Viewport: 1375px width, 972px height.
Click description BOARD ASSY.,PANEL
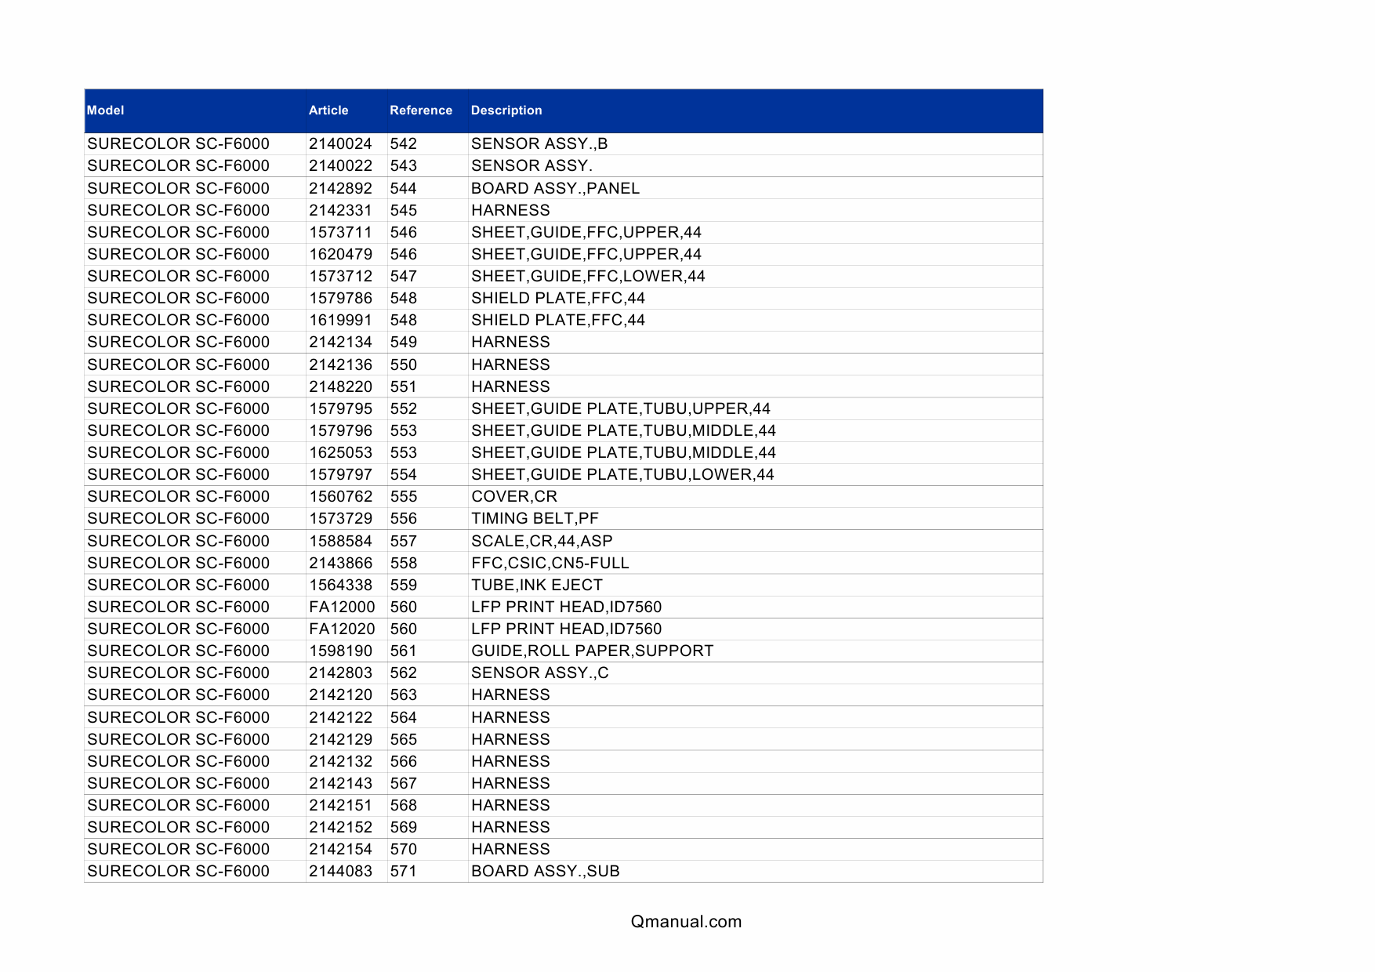click(x=555, y=188)
